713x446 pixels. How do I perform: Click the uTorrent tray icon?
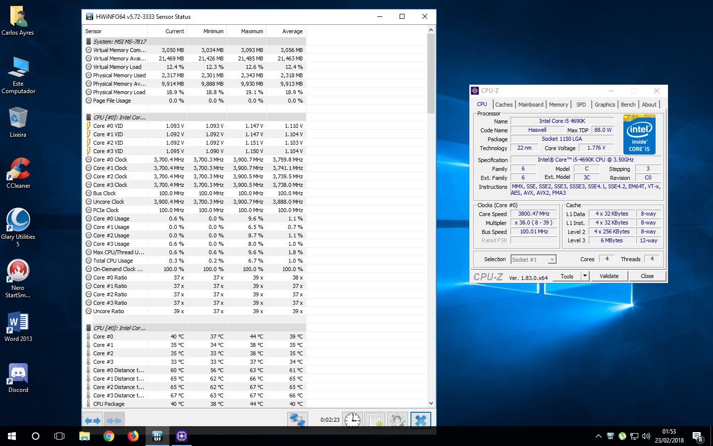point(622,436)
